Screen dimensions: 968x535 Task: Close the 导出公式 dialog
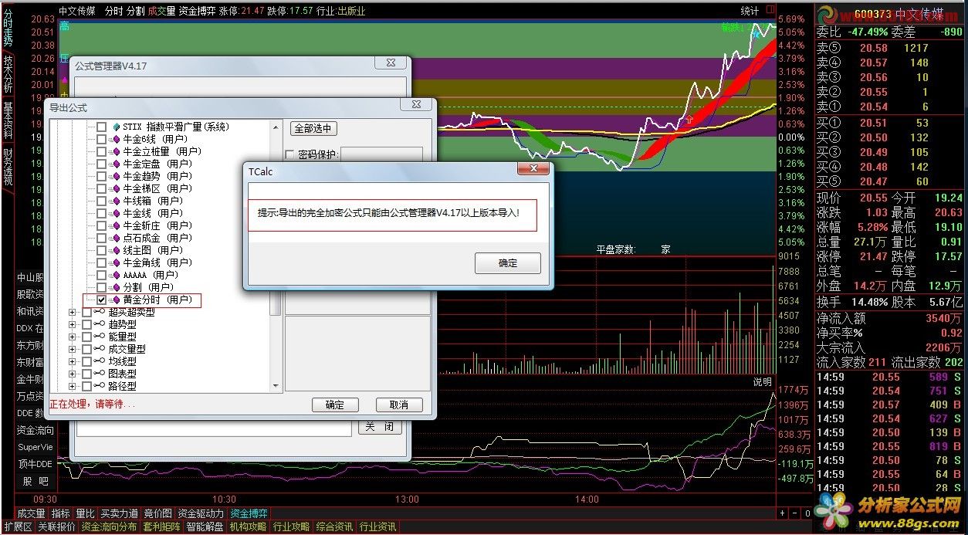(416, 105)
